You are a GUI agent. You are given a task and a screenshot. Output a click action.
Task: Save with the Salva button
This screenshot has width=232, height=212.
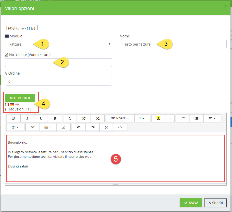coord(191,203)
